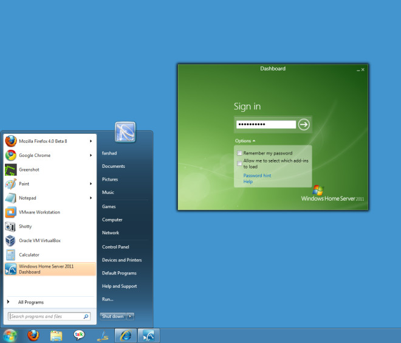Expand Notepad recent files arrow

pyautogui.click(x=91, y=198)
